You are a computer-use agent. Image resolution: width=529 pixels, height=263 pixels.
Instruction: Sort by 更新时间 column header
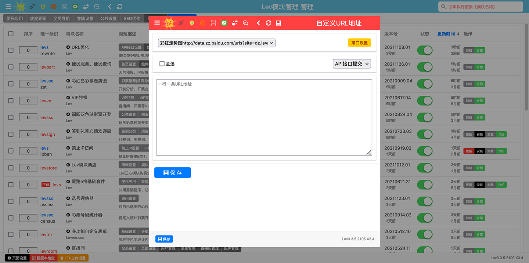coord(448,34)
